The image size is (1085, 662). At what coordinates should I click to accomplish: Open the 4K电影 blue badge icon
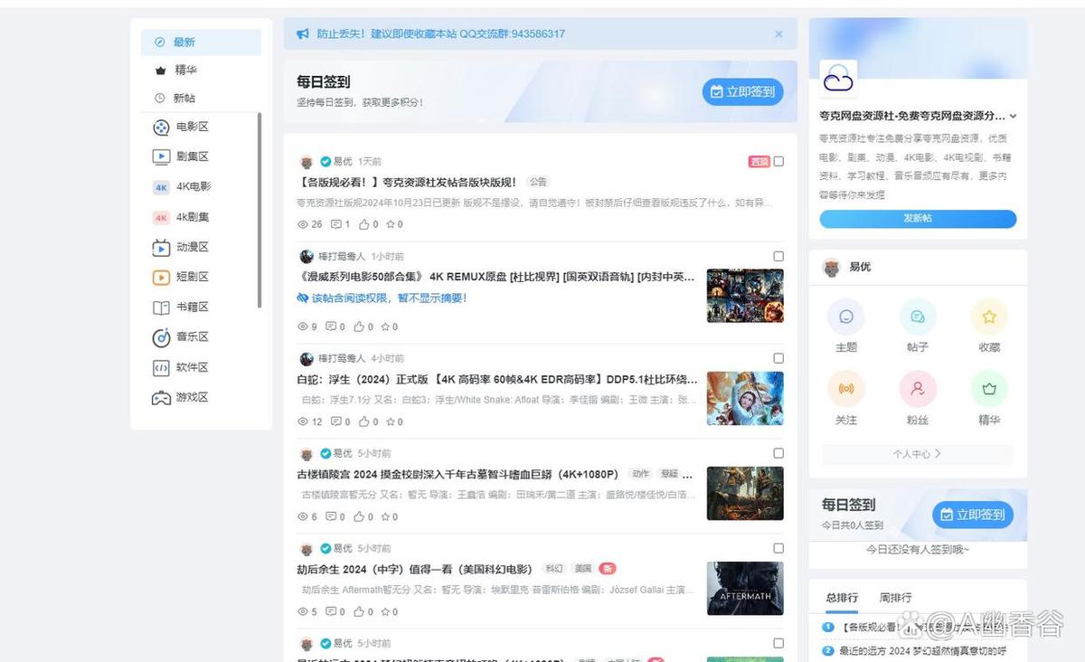(161, 187)
